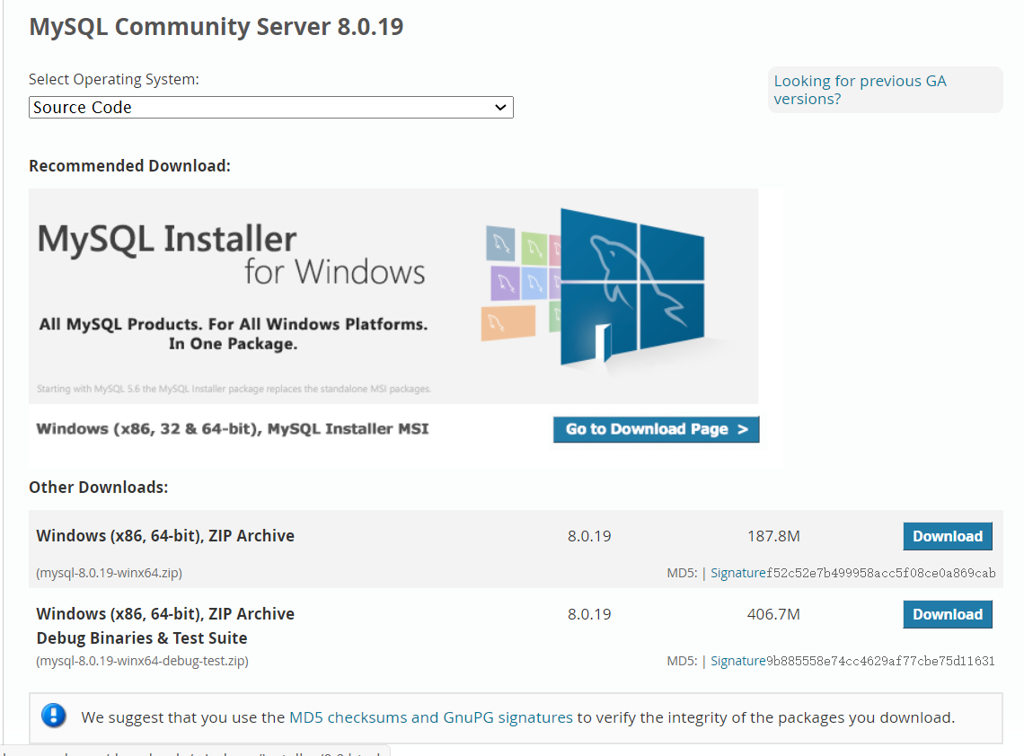
Task: Click the MySQL Installer for Windows banner image
Action: (393, 295)
